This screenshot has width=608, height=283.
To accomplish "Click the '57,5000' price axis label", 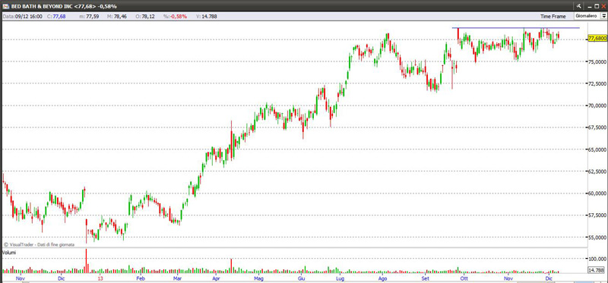I will tap(597, 215).
